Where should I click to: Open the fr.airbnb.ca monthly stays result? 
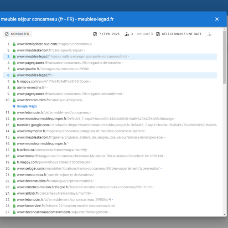pos(52,150)
